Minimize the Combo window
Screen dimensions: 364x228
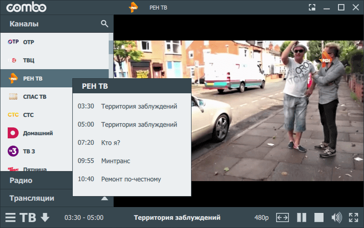327,8
